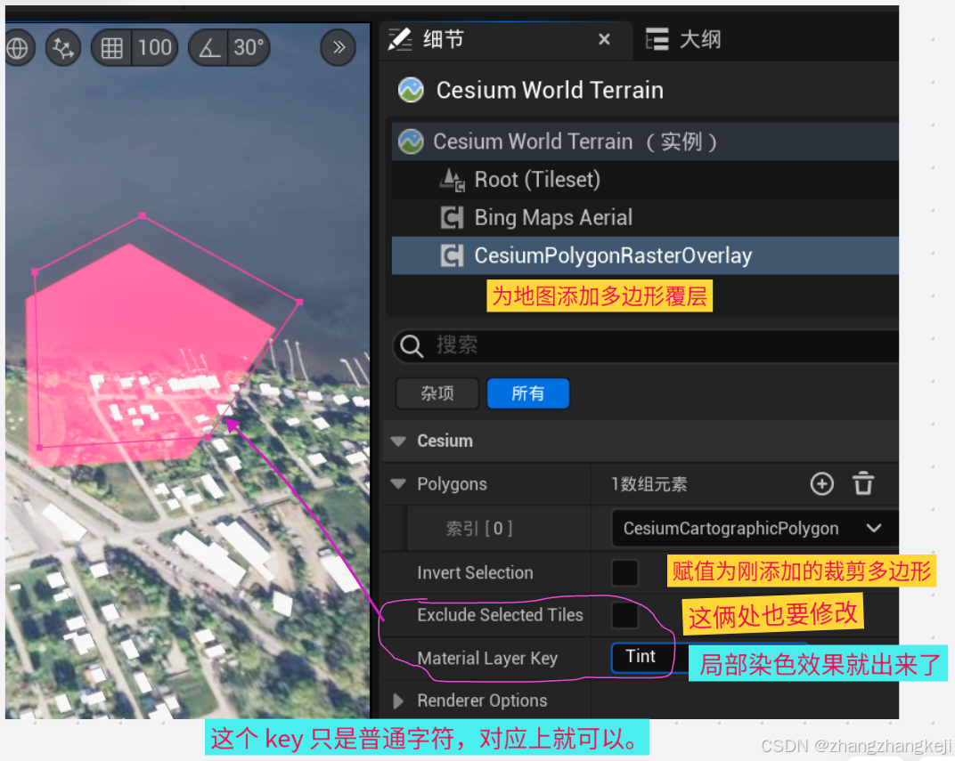The height and width of the screenshot is (761, 955).
Task: Show 所有 properties filter
Action: coord(528,393)
